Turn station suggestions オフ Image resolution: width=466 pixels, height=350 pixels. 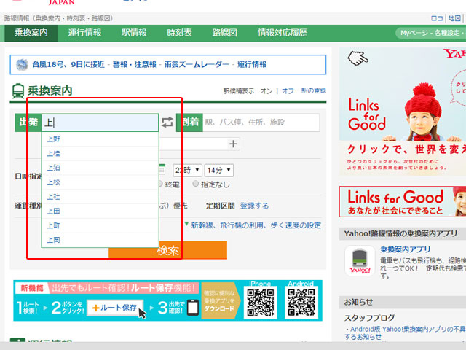[x=288, y=91]
